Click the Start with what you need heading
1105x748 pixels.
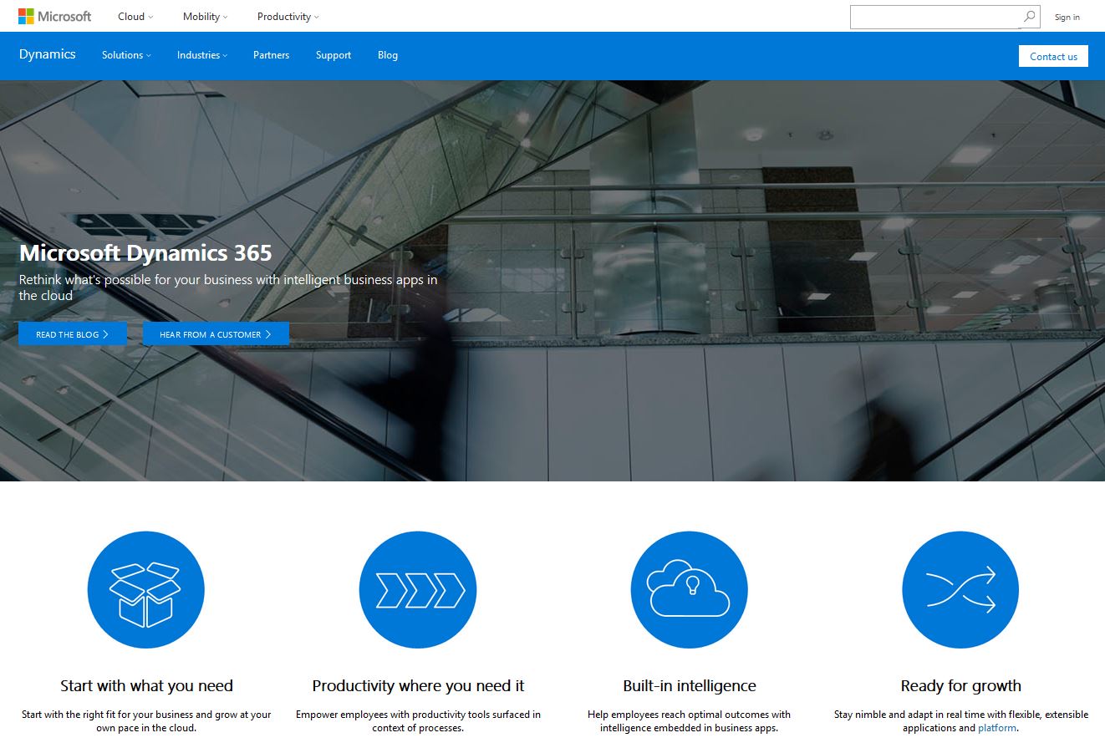click(146, 686)
